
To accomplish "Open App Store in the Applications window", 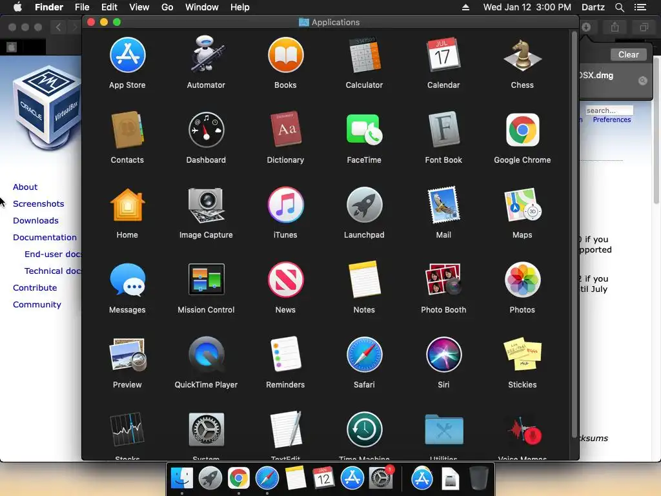I will pyautogui.click(x=127, y=56).
